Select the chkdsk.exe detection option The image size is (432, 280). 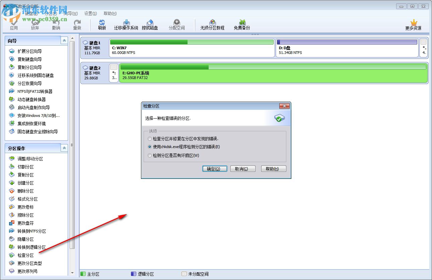coord(149,147)
